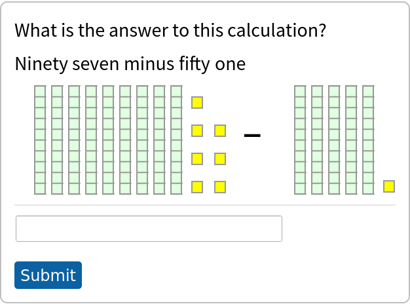410x304 pixels.
Task: Click the ninth green tens rod in the left group
Action: (x=176, y=140)
